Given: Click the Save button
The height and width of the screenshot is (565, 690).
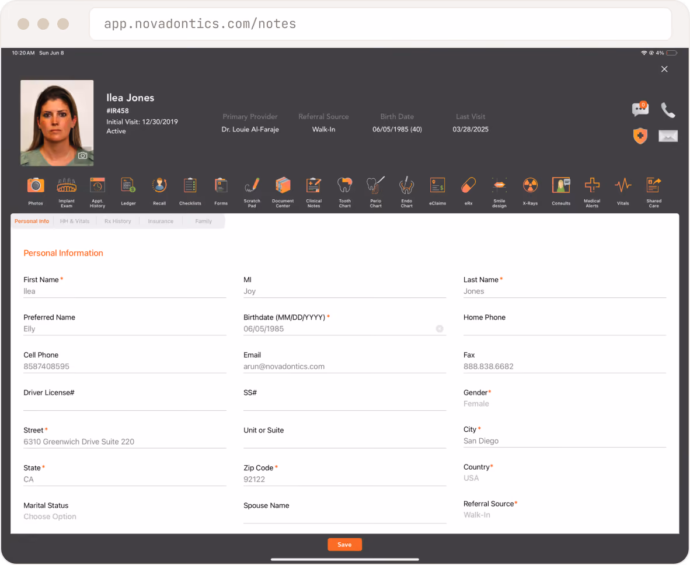Looking at the screenshot, I should tap(344, 545).
